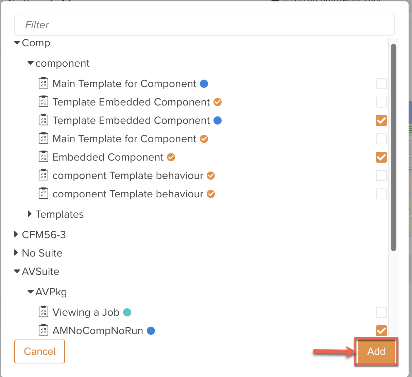
Task: Click checklist icon beside AMNoCompNoRun
Action: click(x=43, y=330)
